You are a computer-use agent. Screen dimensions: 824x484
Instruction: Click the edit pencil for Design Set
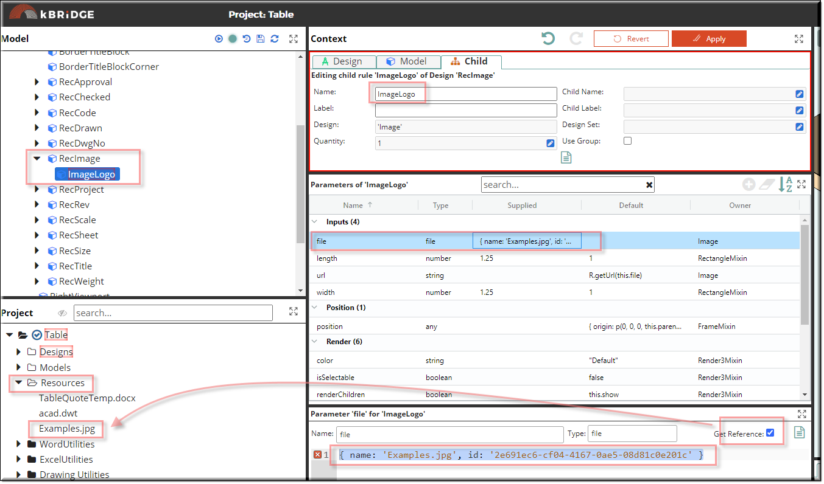pyautogui.click(x=800, y=127)
